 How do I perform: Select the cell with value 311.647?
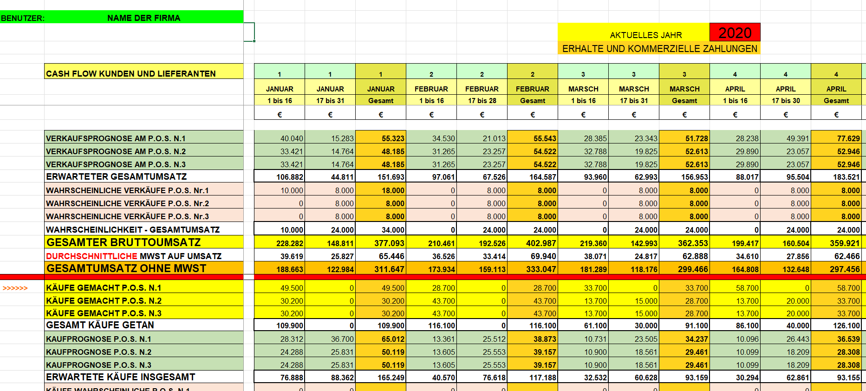tap(381, 269)
